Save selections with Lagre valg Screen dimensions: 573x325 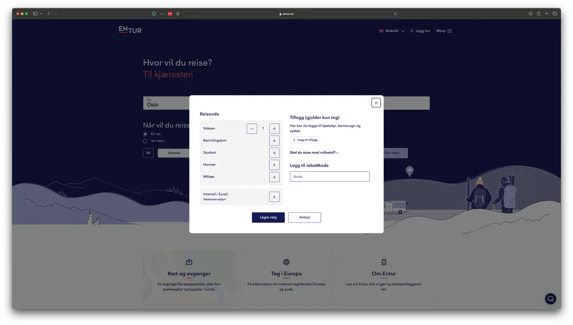268,217
